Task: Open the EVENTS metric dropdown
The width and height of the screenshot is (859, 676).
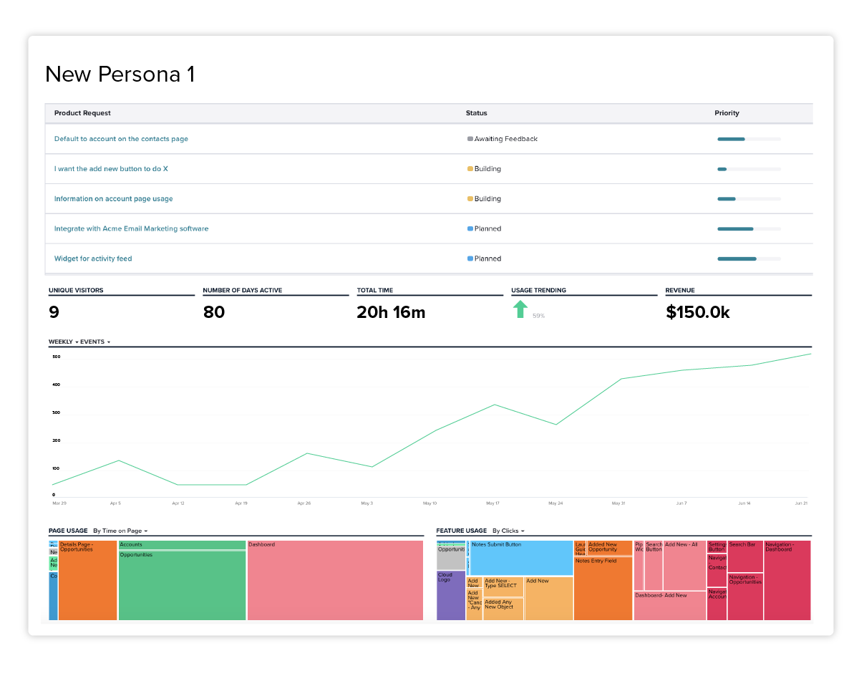Action: tap(95, 342)
